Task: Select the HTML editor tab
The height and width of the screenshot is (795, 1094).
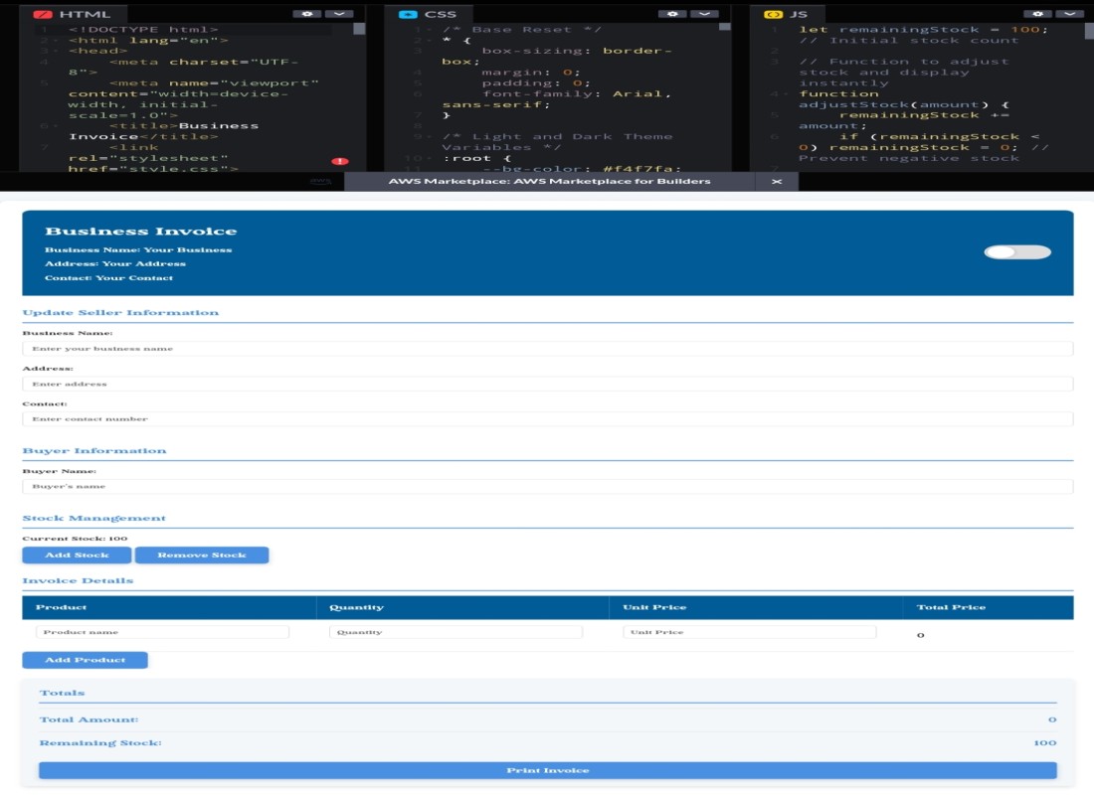Action: (73, 14)
